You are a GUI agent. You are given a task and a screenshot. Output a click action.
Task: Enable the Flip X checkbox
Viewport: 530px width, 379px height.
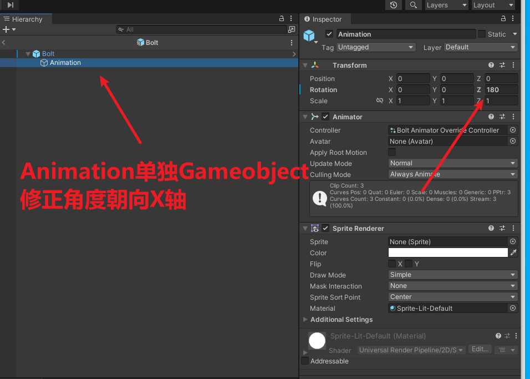392,264
